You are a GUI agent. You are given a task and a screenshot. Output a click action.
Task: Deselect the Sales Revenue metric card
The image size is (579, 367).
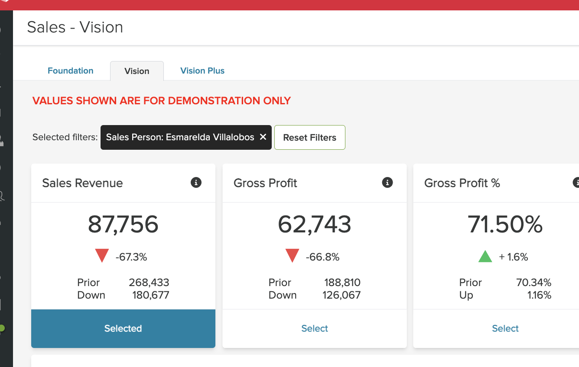click(x=123, y=328)
